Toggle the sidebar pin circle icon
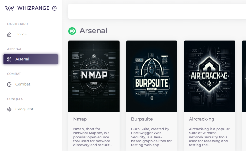246x151 pixels. coord(55,8)
